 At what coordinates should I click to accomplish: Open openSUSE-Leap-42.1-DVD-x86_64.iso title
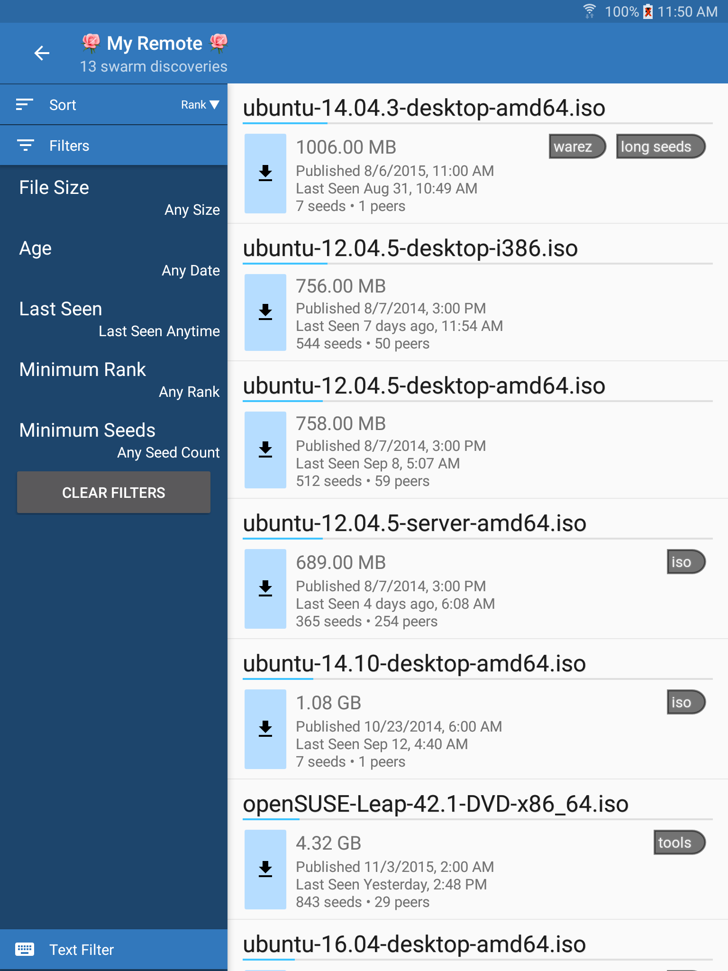point(436,804)
